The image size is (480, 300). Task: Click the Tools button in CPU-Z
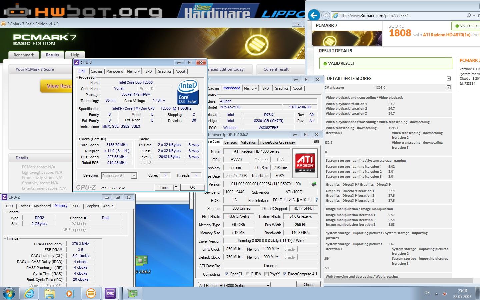tap(164, 187)
